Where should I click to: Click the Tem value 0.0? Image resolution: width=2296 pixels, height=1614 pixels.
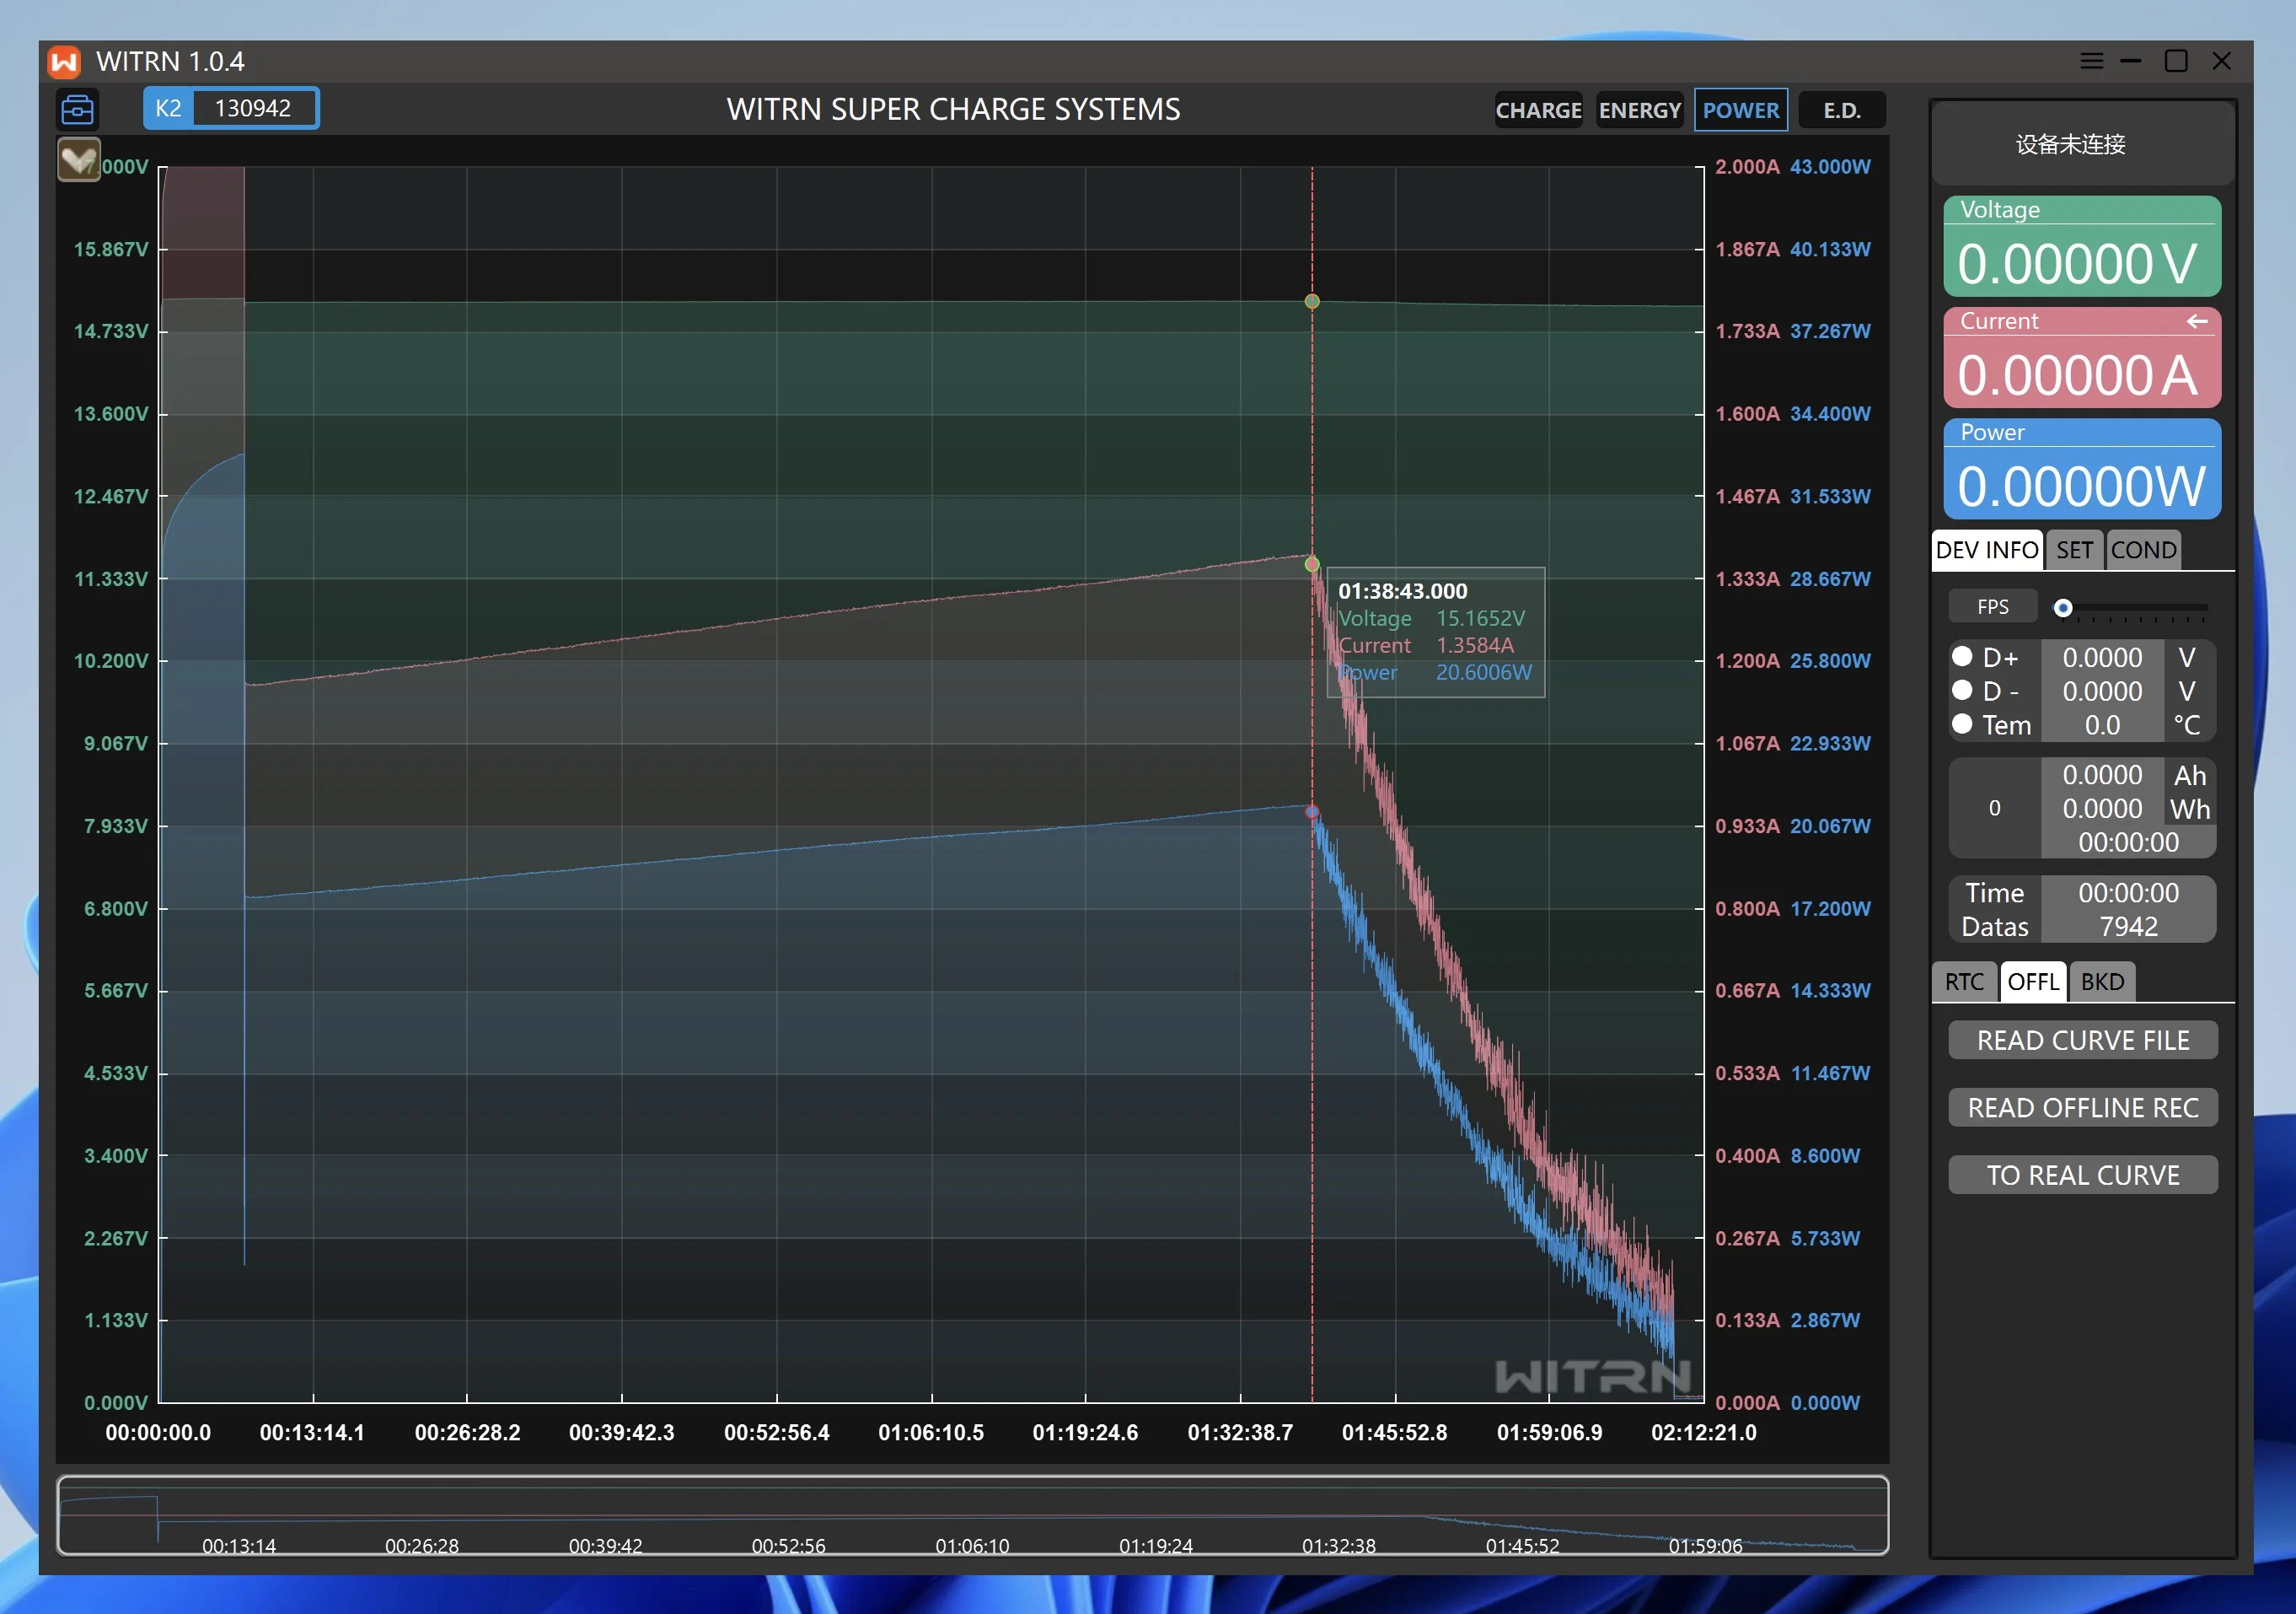tap(2102, 725)
